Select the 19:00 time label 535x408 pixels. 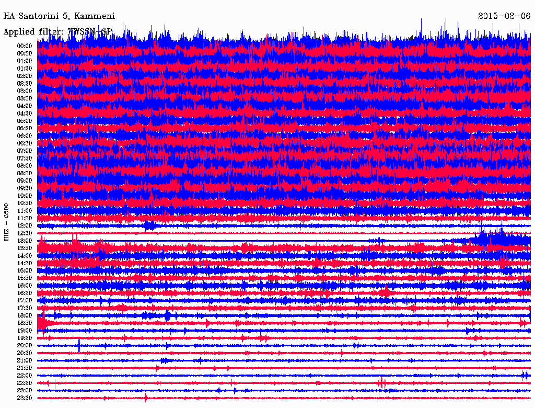point(25,331)
